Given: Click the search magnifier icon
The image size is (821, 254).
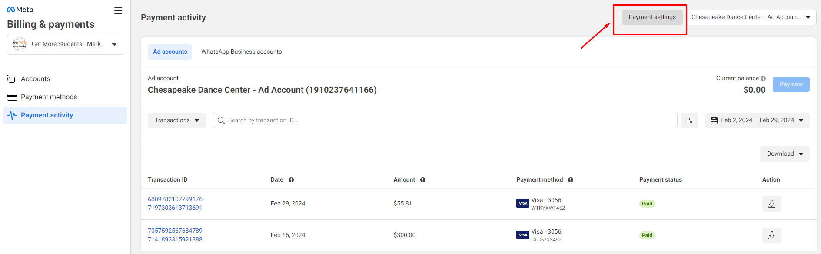Looking at the screenshot, I should tap(221, 120).
